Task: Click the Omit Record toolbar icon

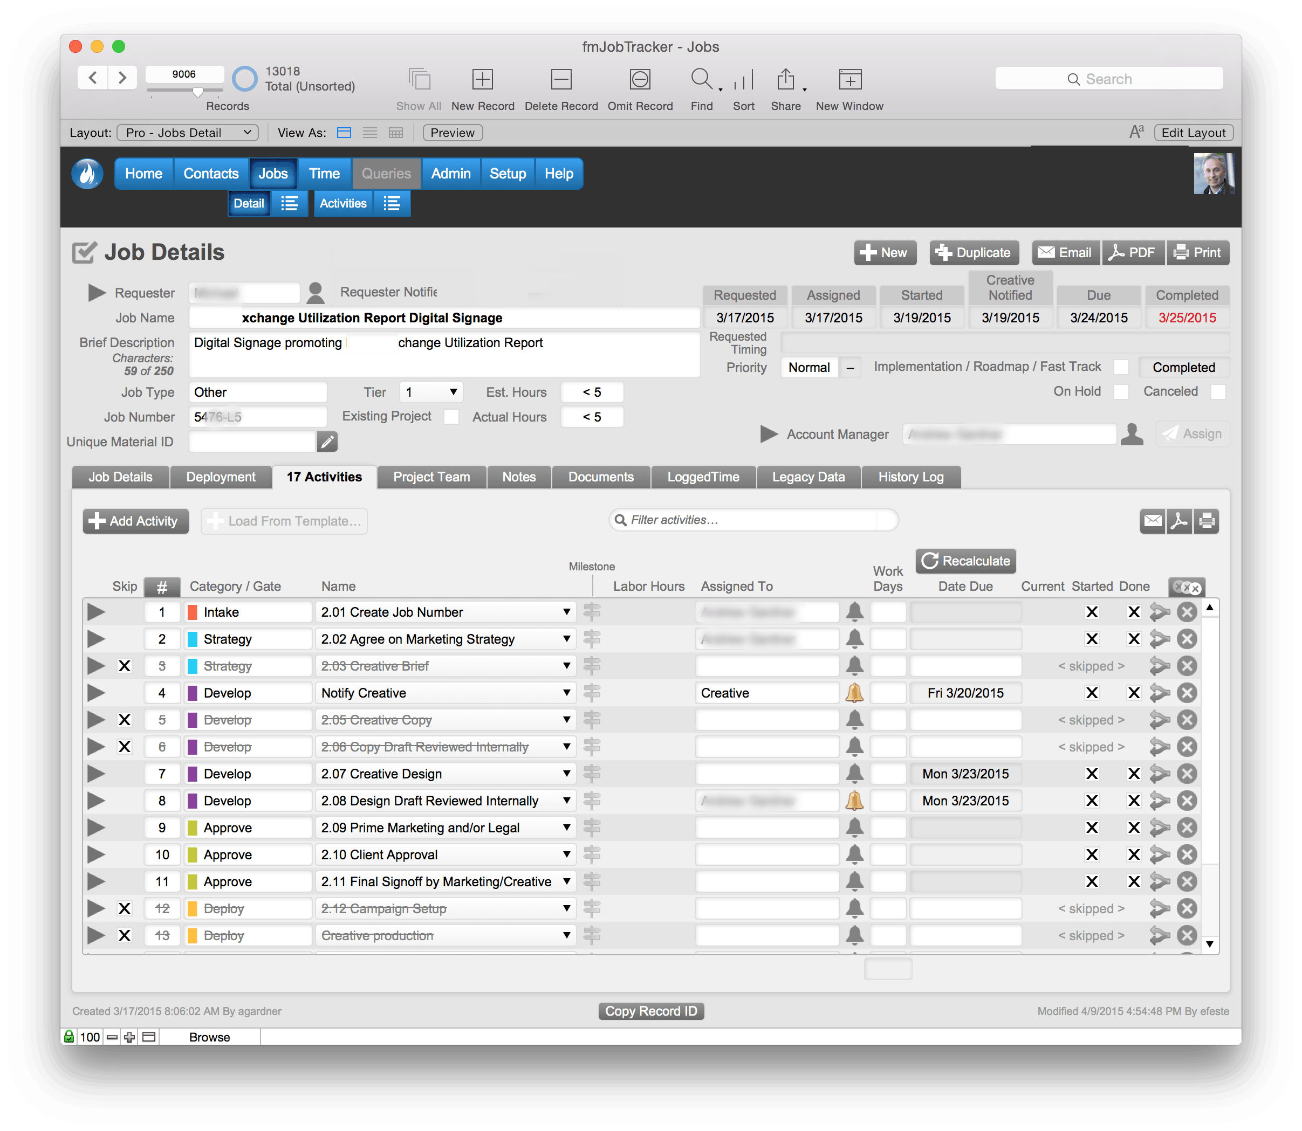Action: (x=640, y=80)
